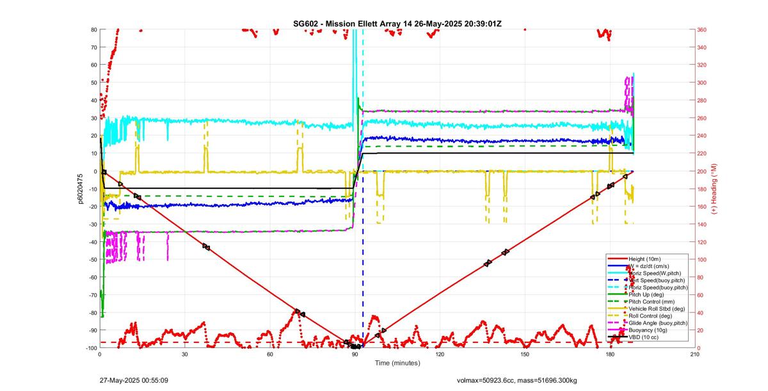
Task: Click the left-axis tick label 70
Action: click(93, 47)
